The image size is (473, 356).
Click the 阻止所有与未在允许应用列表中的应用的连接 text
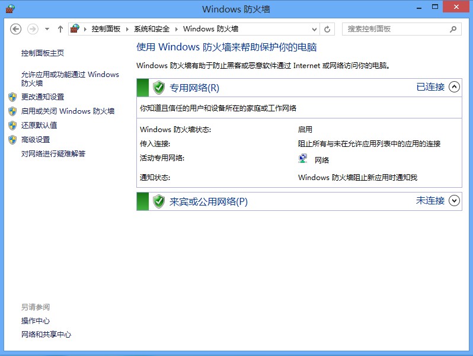pyautogui.click(x=369, y=143)
